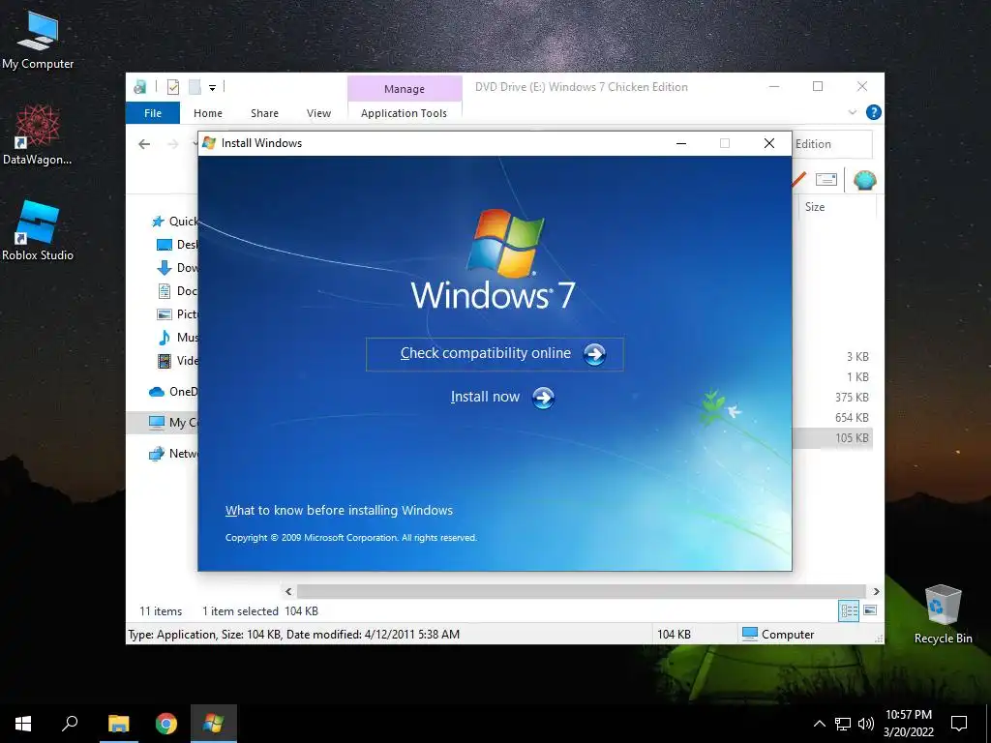Open the Share ribbon tab

tap(264, 113)
